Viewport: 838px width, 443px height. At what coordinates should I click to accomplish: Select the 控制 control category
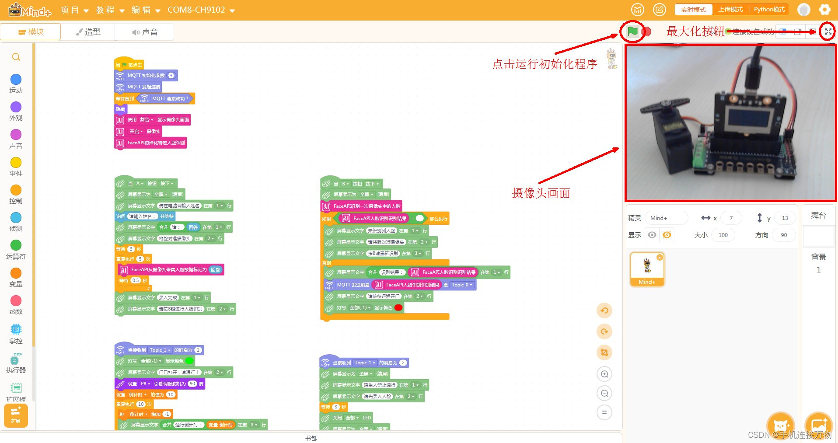(16, 195)
